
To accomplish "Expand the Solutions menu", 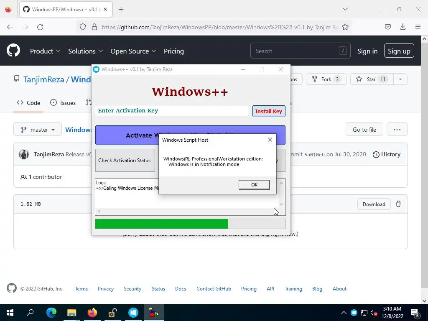I will click(x=85, y=51).
